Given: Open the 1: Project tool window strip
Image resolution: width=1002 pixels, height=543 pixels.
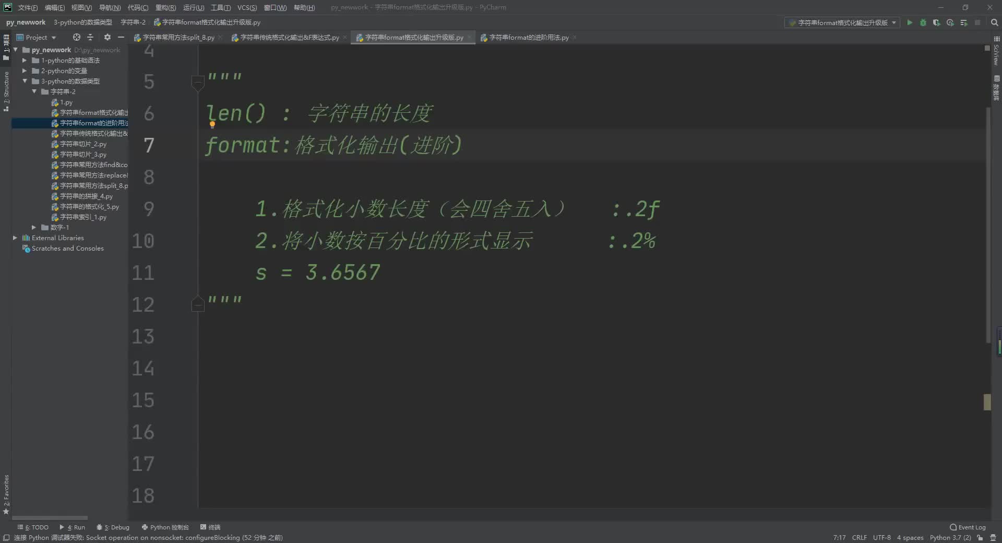Looking at the screenshot, I should pyautogui.click(x=6, y=48).
